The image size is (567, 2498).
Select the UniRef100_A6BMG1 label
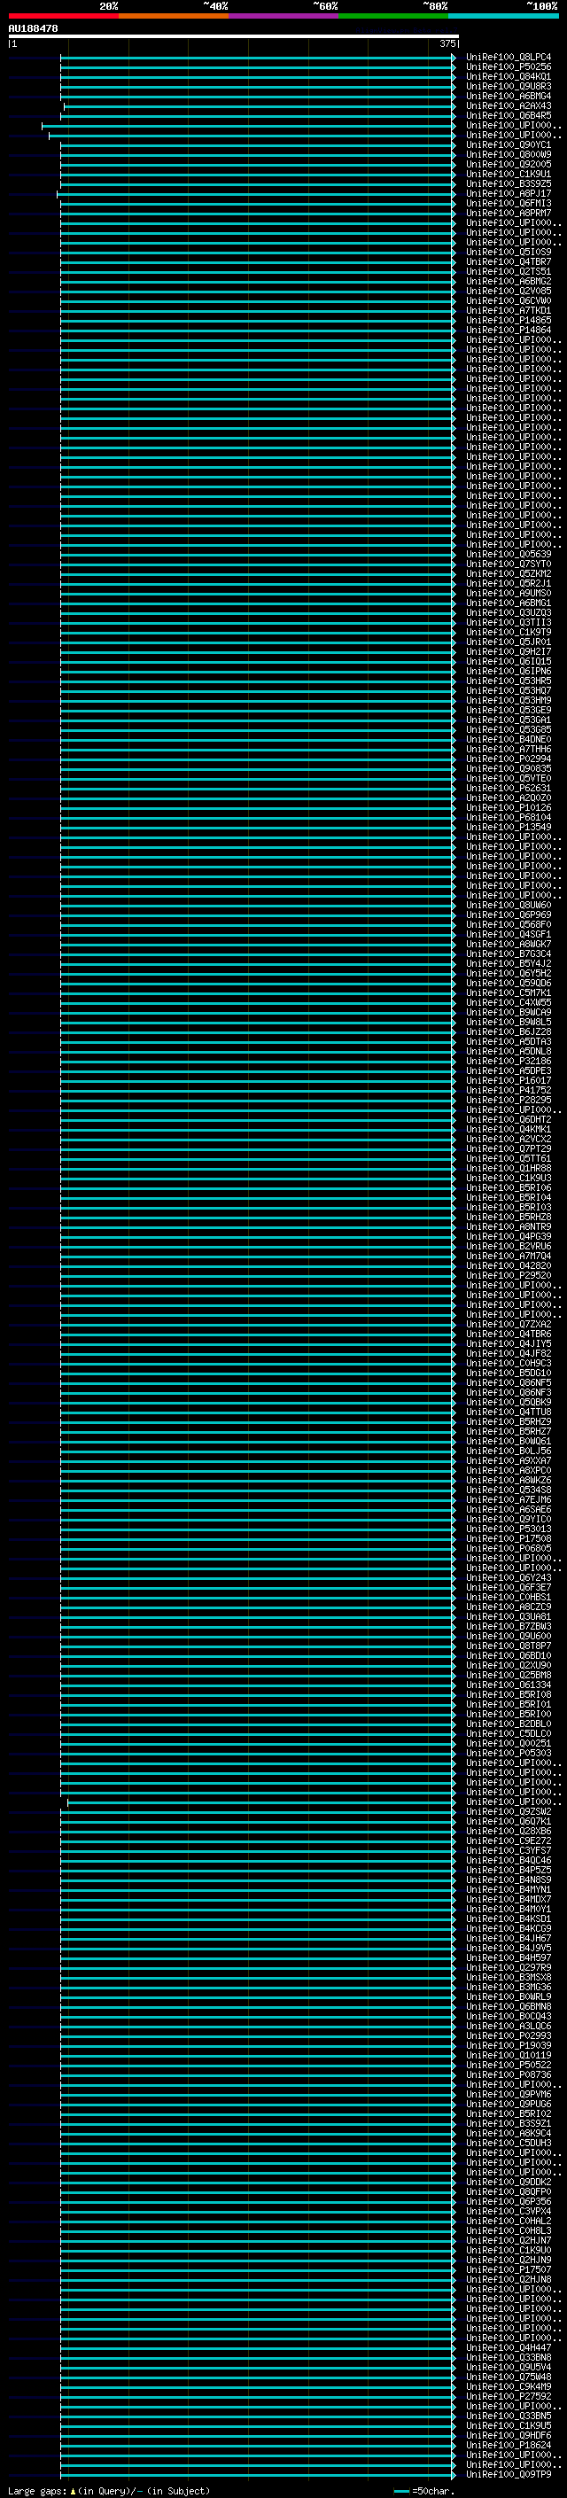click(x=509, y=603)
